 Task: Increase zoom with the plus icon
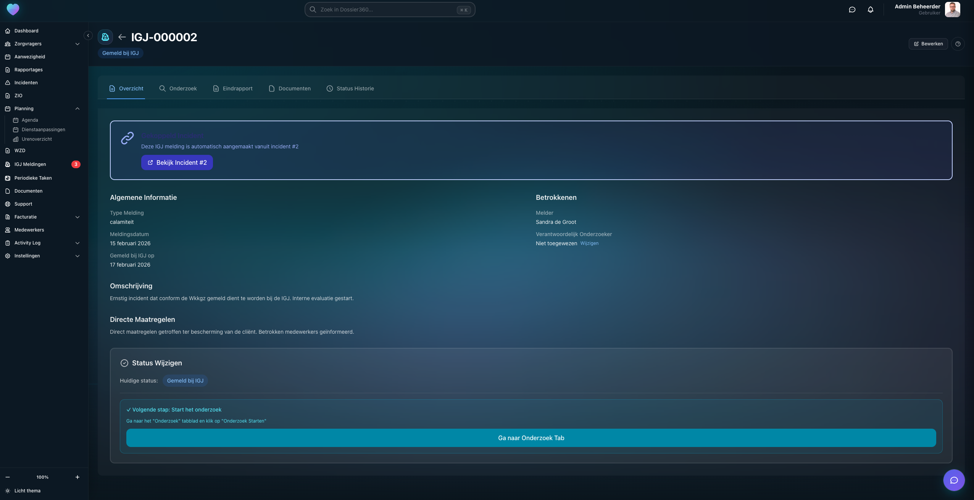click(x=77, y=477)
